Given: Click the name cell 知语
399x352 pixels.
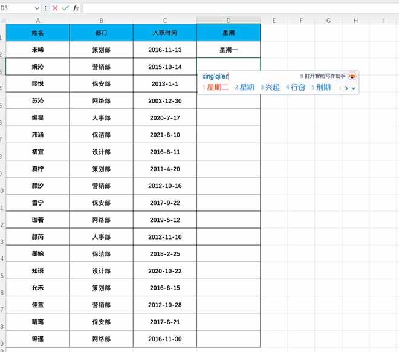Looking at the screenshot, I should (x=37, y=271).
